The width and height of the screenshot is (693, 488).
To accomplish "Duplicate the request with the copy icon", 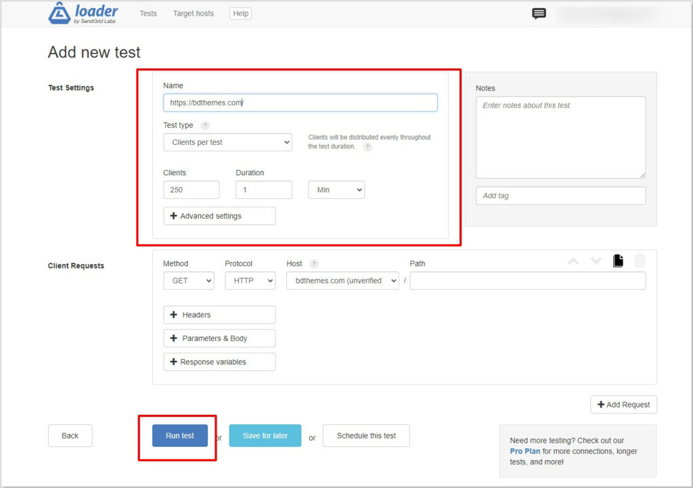I will pyautogui.click(x=619, y=261).
